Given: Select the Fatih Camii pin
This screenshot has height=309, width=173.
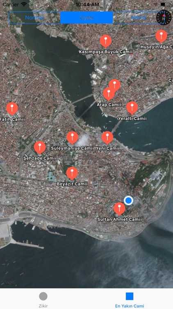Looking at the screenshot, I should (x=12, y=109).
